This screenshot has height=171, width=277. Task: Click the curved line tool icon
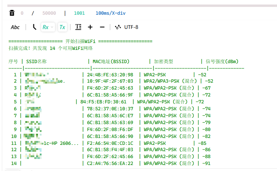tap(35, 27)
